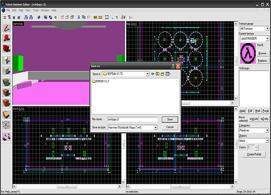Select the BSPEdit V1.7 folder item
Screen dimensions: 271x195
pyautogui.click(x=101, y=81)
